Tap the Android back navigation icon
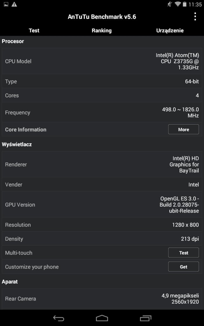This screenshot has height=326, width=204. [59, 318]
